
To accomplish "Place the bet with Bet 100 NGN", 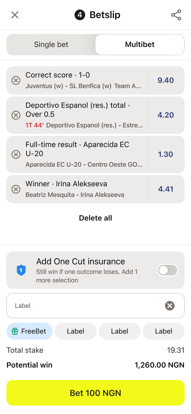I will 95,393.
